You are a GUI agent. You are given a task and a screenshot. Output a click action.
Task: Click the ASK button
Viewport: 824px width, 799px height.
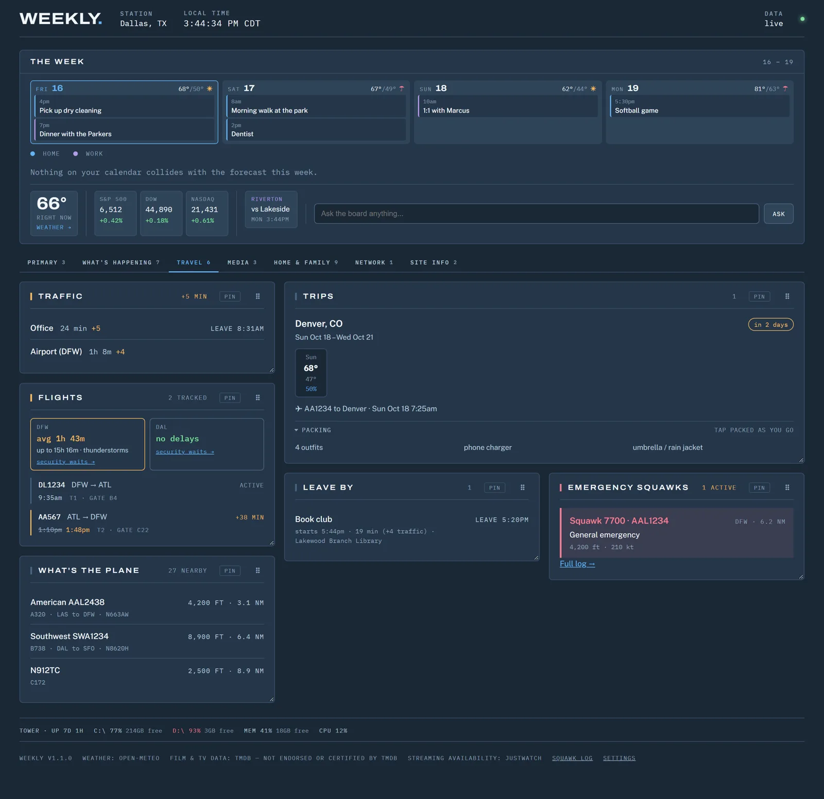coord(778,214)
